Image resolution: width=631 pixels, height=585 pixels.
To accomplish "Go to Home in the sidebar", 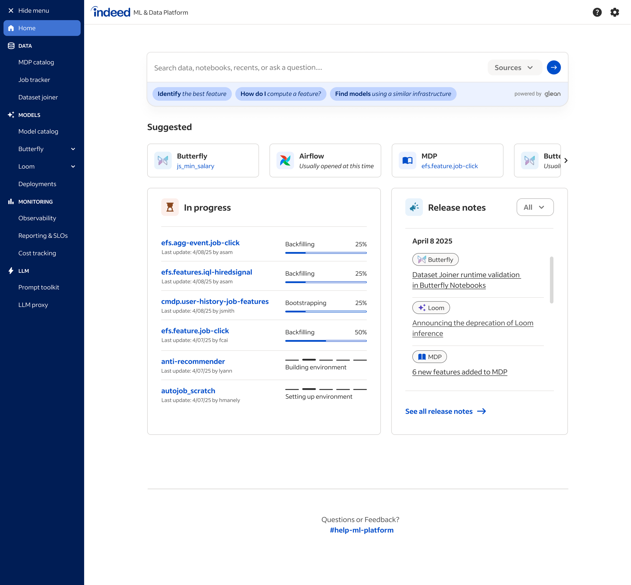I will point(42,28).
